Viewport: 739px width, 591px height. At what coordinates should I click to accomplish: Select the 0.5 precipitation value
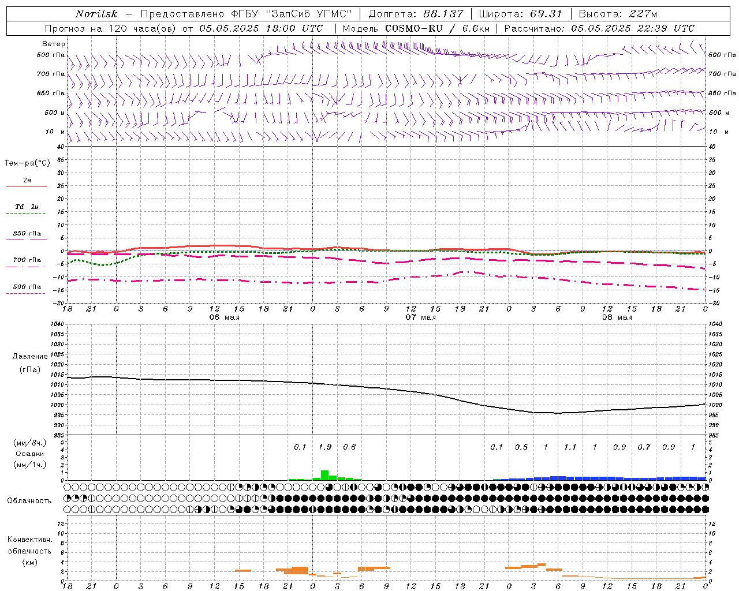pyautogui.click(x=521, y=447)
